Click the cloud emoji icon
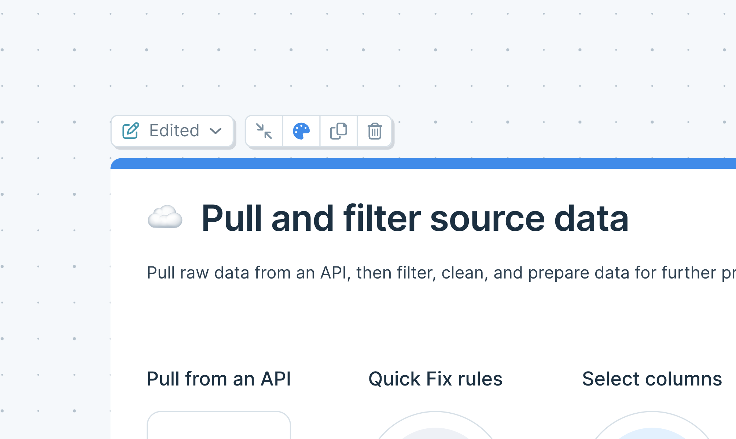736x439 pixels. [x=165, y=217]
